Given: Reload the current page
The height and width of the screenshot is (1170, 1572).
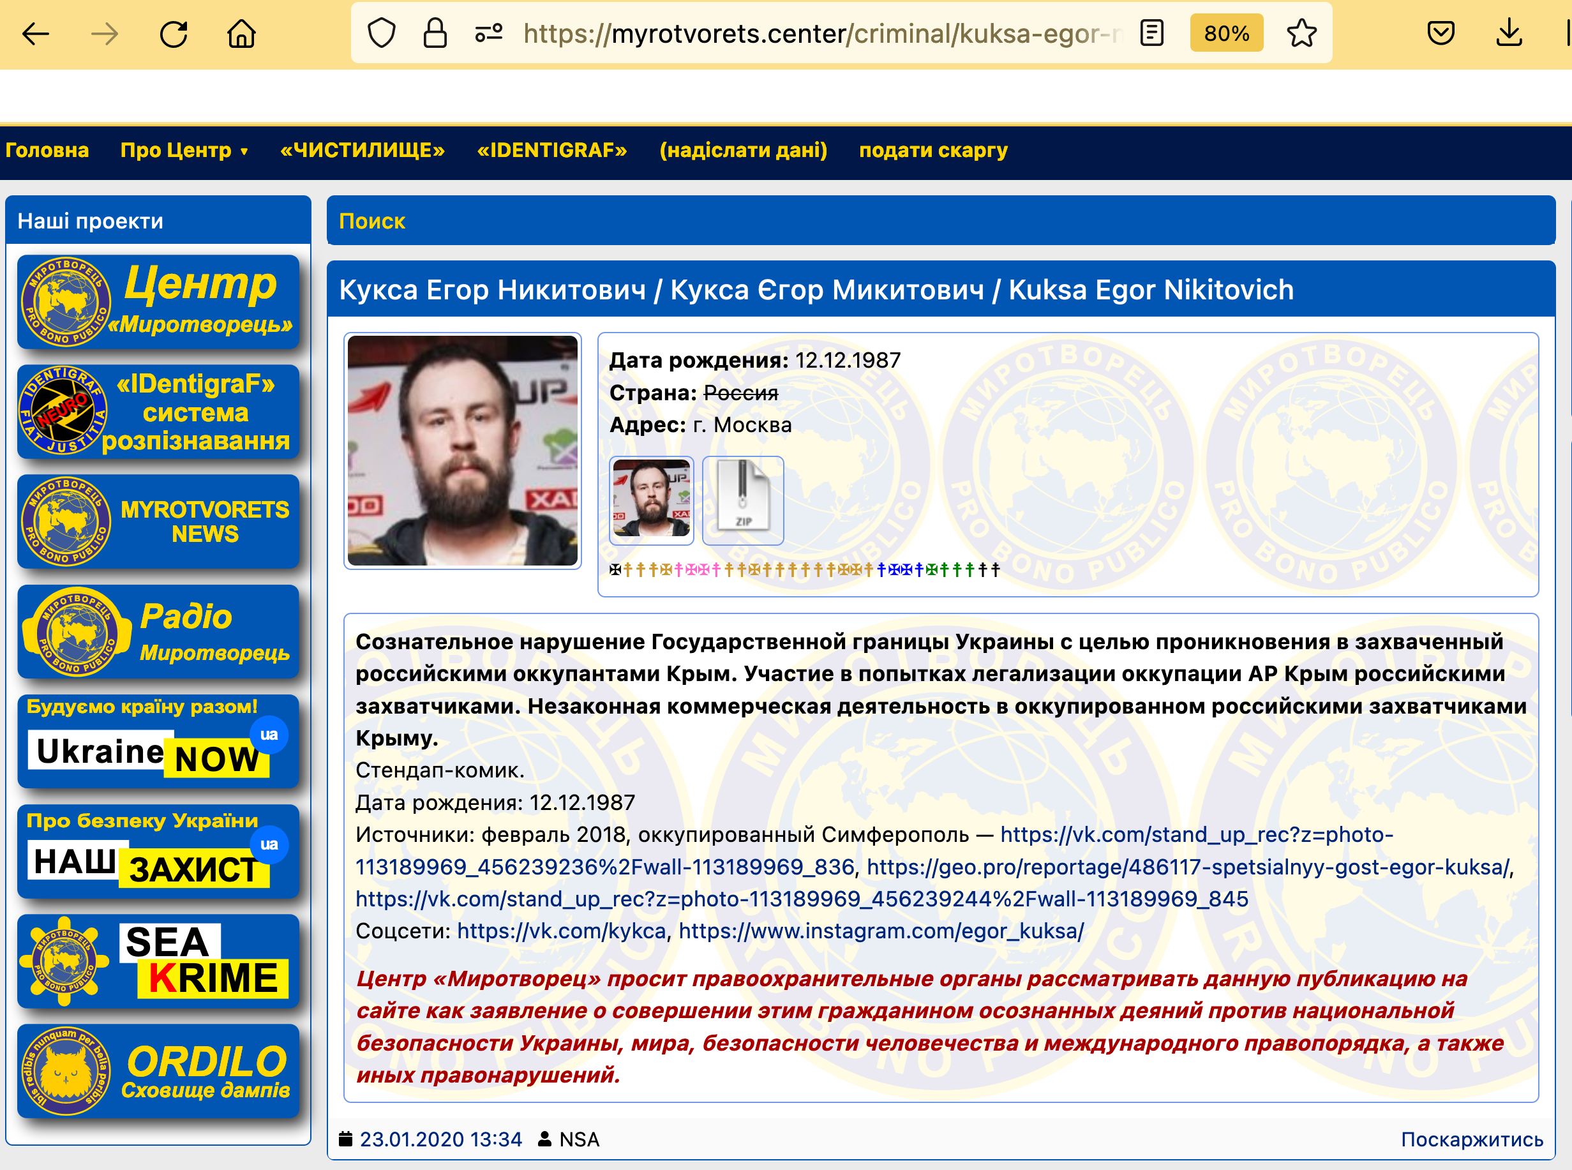Looking at the screenshot, I should click(174, 33).
